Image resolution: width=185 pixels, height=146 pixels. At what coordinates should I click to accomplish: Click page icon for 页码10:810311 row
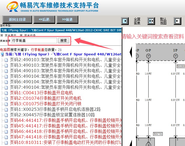click(x=6, y=143)
